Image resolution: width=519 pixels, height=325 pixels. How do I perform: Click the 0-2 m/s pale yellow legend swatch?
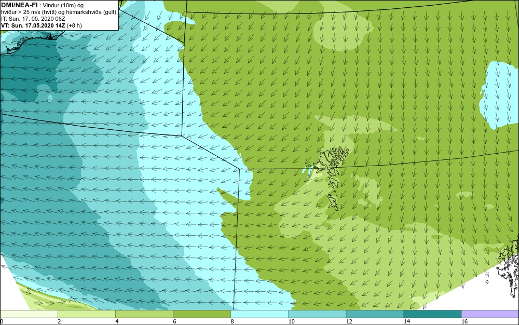[29, 314]
